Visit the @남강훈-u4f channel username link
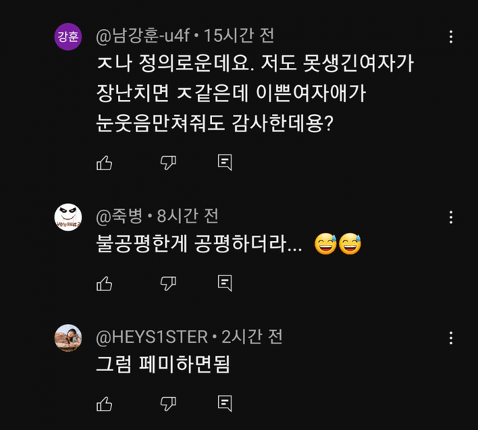Screen dimensions: 478x430 tap(143, 35)
